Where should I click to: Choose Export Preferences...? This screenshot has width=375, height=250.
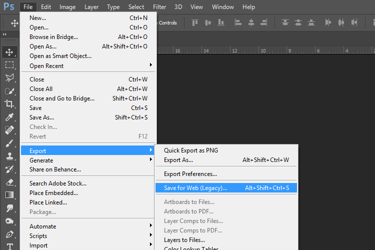226,174
